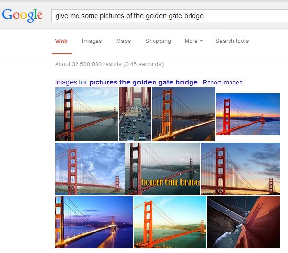Screen dimensions: 288x253
Task: Open the thumbnail with yellow 'Golden Gate Bridge' text
Action: [x=163, y=169]
